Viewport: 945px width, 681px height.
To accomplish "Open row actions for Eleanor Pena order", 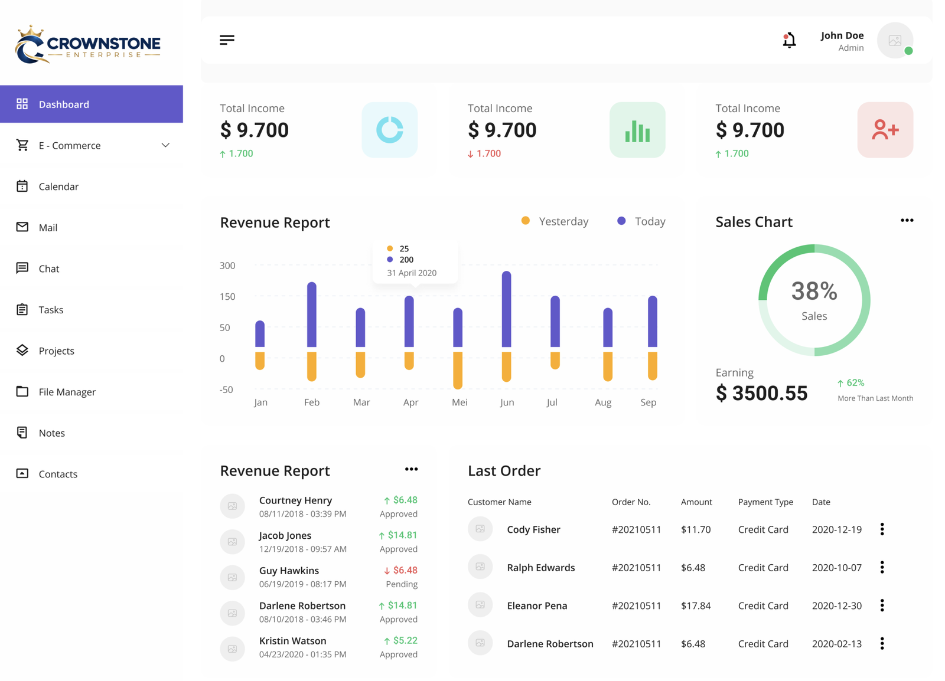I will click(x=882, y=605).
